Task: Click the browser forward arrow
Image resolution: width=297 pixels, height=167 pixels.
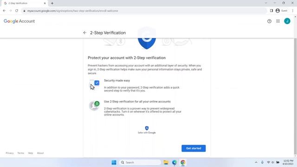Action: [10, 11]
